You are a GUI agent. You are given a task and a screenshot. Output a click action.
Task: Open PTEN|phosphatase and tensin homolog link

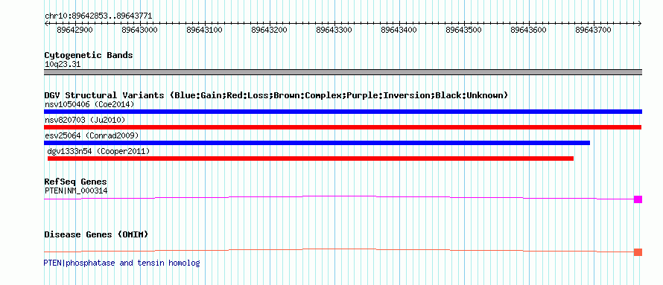pyautogui.click(x=121, y=263)
